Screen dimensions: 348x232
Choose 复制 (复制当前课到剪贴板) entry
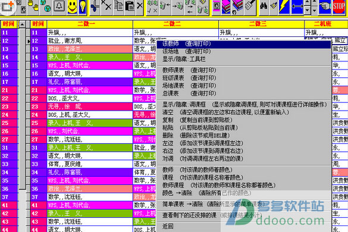click(244, 120)
